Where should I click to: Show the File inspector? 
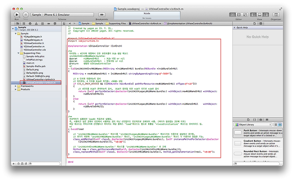254,24
